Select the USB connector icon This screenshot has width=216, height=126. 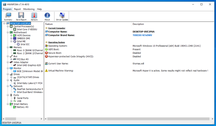(x=15, y=101)
